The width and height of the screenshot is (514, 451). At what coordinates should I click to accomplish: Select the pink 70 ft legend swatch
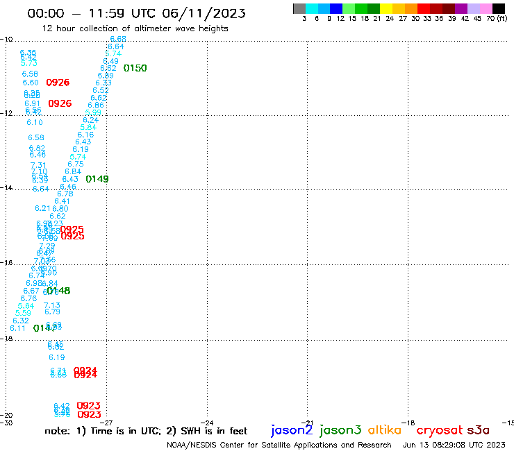(486, 8)
